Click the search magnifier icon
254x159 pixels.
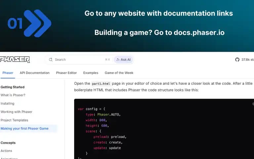point(51,60)
